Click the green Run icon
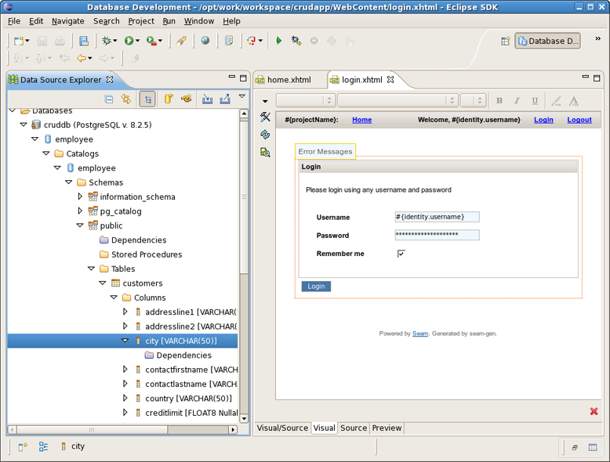Screen dimensions: 610x462 [129, 41]
